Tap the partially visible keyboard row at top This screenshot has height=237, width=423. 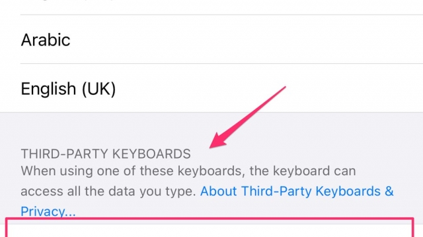[x=211, y=7]
